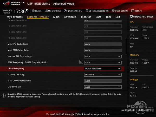This screenshot has height=117, width=156.
Task: Click the Max. CPU Graphics Ratio field
Action: point(103,81)
